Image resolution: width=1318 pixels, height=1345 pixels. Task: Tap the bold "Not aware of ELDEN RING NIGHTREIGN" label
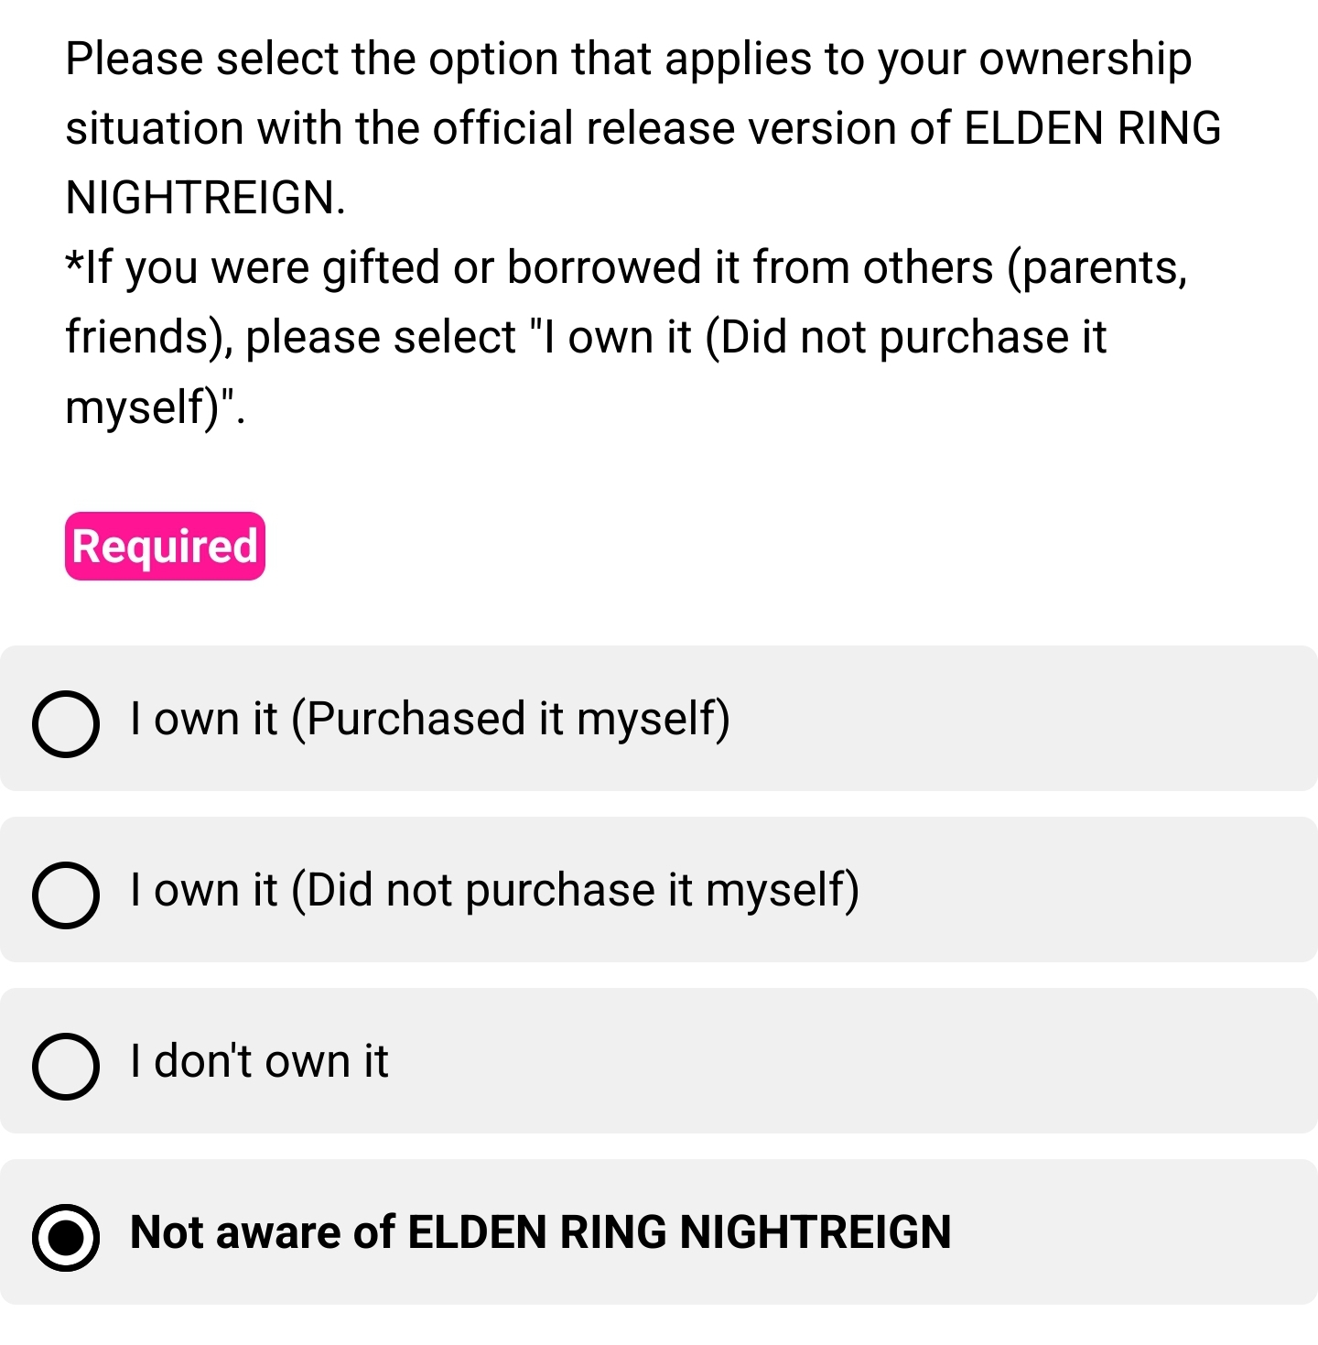tap(541, 1232)
